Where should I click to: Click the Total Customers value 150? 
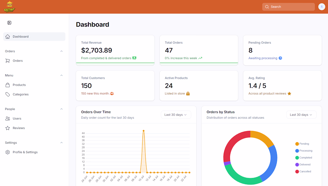click(x=86, y=86)
